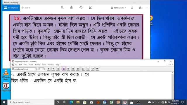This screenshot has width=187, height=105.
Task: Open the File menu in BanglaWord
Action: coord(16,65)
